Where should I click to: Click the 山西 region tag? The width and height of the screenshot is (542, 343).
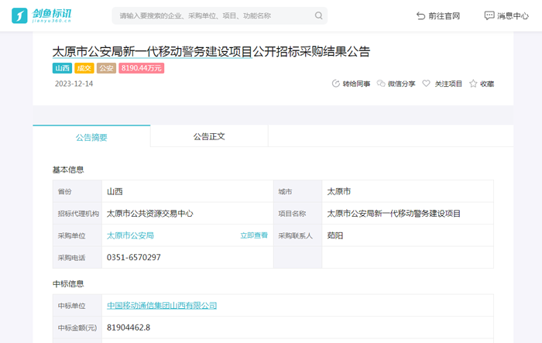point(62,68)
